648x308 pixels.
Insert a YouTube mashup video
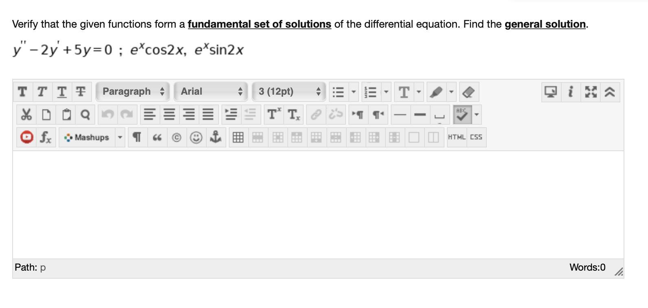tap(27, 137)
